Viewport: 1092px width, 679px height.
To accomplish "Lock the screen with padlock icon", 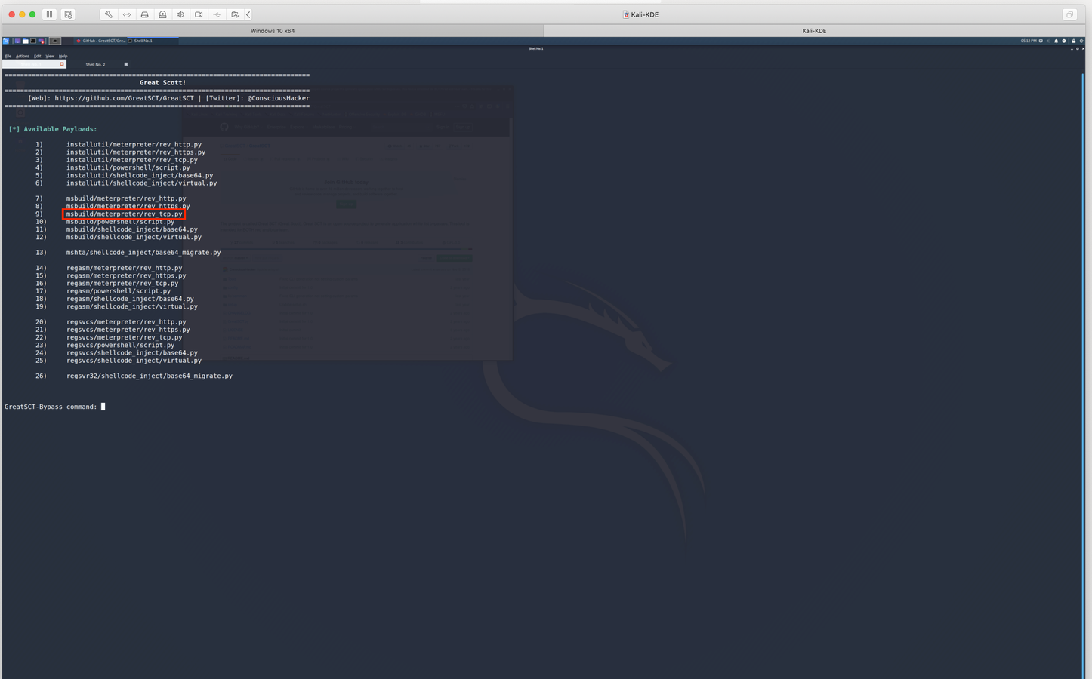I will point(1074,41).
